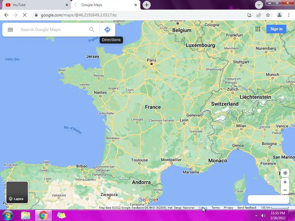View site information lock icon
Screen dimensions: 295x221
tap(36, 15)
